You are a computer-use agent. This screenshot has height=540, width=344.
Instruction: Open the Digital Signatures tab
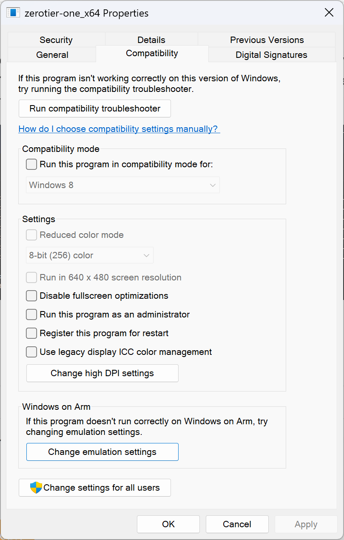(x=271, y=55)
